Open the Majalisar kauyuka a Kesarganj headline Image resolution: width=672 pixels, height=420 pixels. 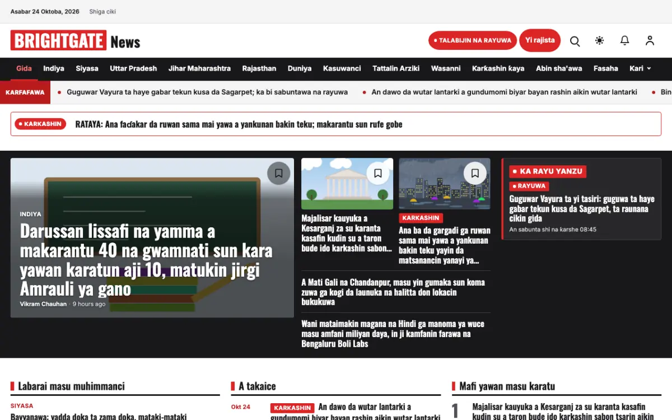pyautogui.click(x=347, y=233)
